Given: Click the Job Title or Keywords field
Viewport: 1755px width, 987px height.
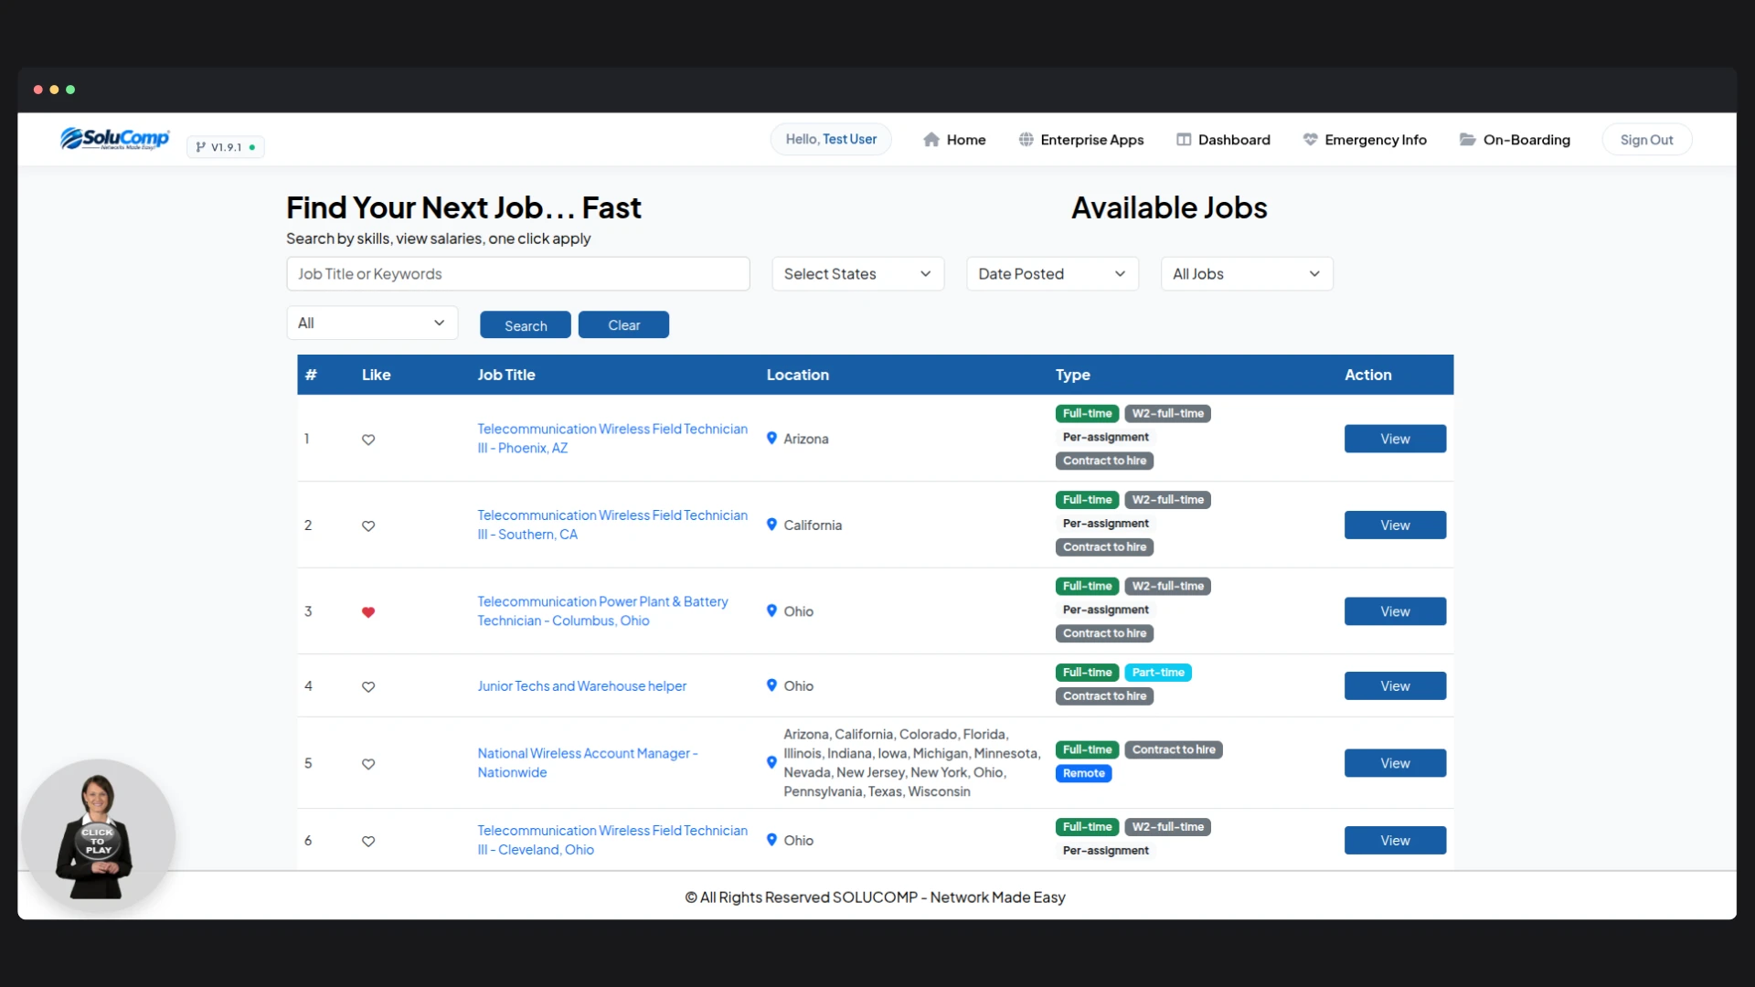Looking at the screenshot, I should 518,274.
